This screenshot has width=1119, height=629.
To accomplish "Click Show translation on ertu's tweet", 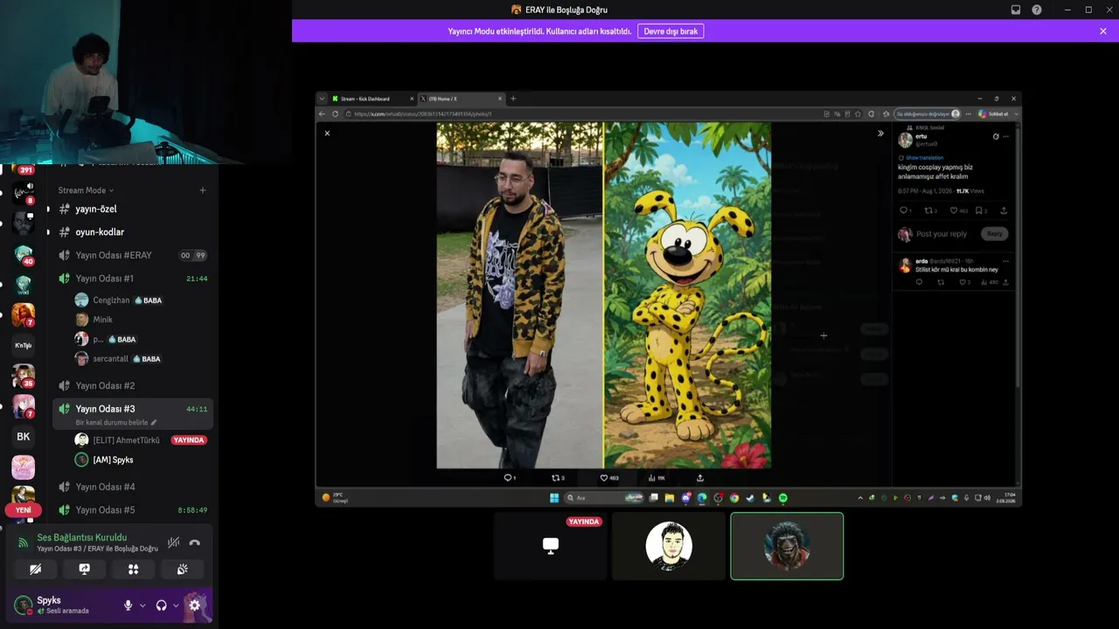I will coord(924,158).
